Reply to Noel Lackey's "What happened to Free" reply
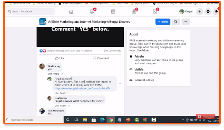Screen dimensions: 224x130 pyautogui.click(x=63, y=106)
